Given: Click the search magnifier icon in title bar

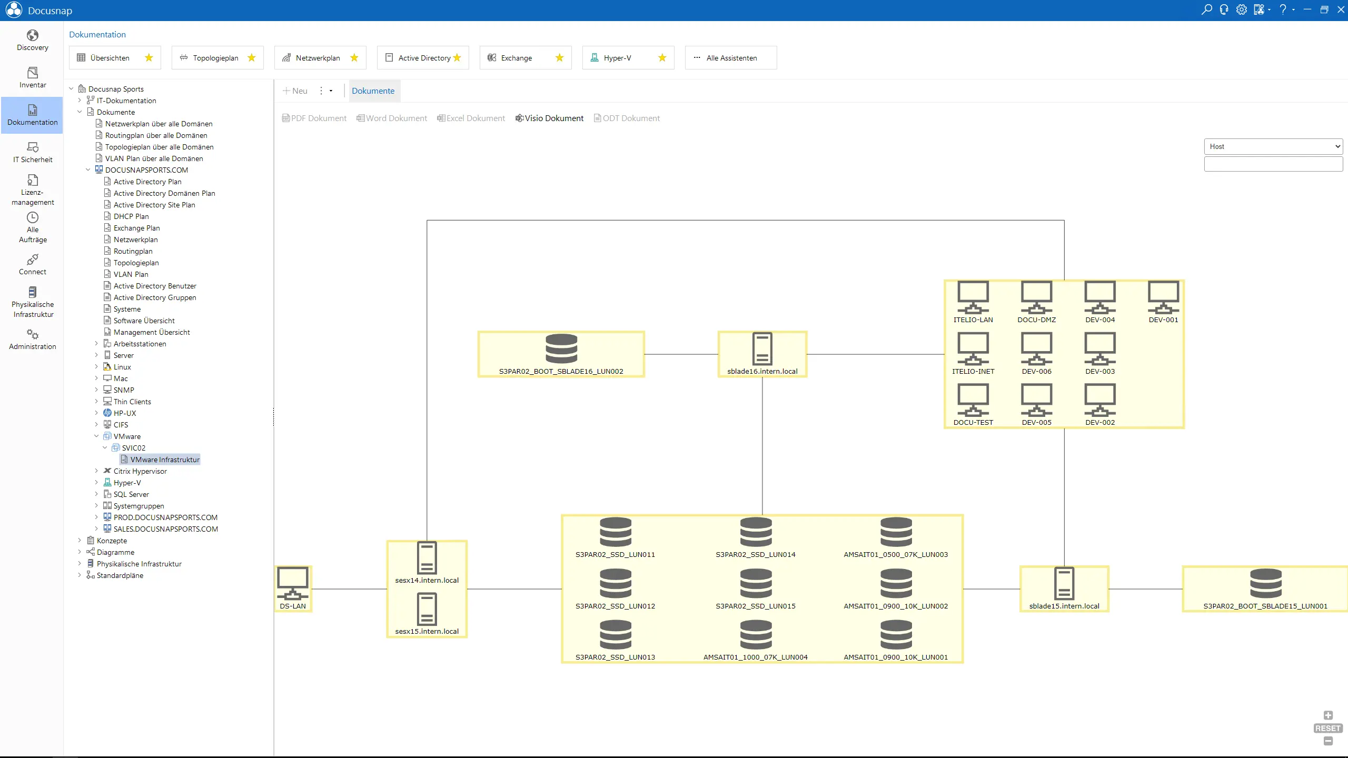Looking at the screenshot, I should tap(1206, 9).
